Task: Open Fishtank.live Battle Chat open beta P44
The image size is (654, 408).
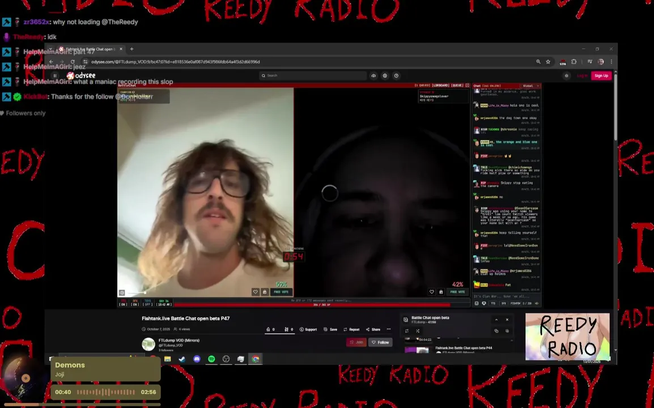Action: click(464, 348)
